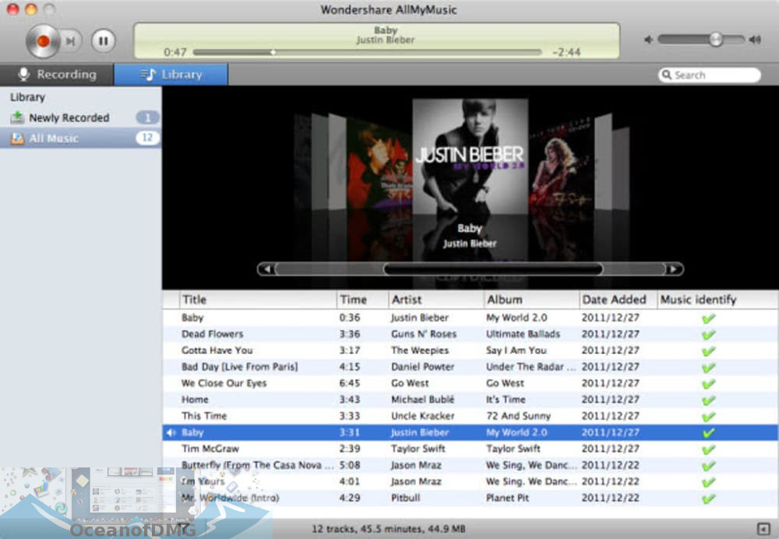Sort by the Time column header

pyautogui.click(x=362, y=299)
